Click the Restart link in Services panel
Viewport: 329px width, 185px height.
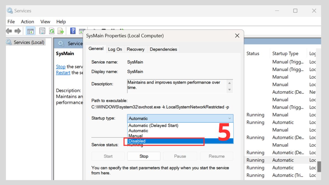[x=63, y=73]
